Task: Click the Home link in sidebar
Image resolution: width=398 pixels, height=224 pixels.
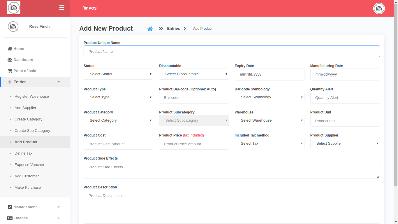Action: click(x=19, y=49)
